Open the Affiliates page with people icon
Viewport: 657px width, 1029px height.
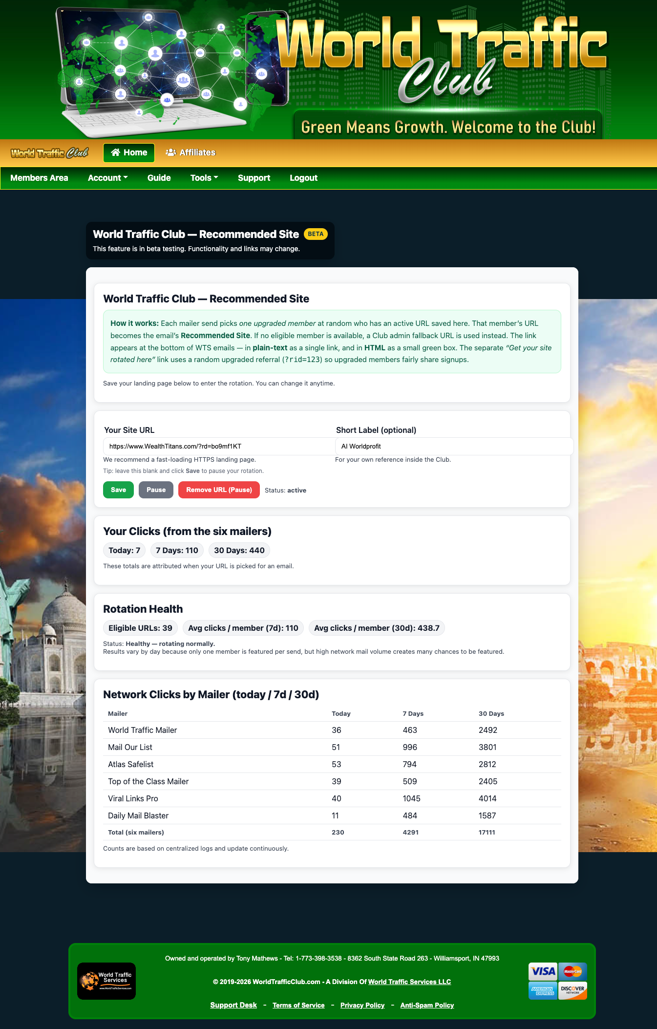pyautogui.click(x=191, y=153)
